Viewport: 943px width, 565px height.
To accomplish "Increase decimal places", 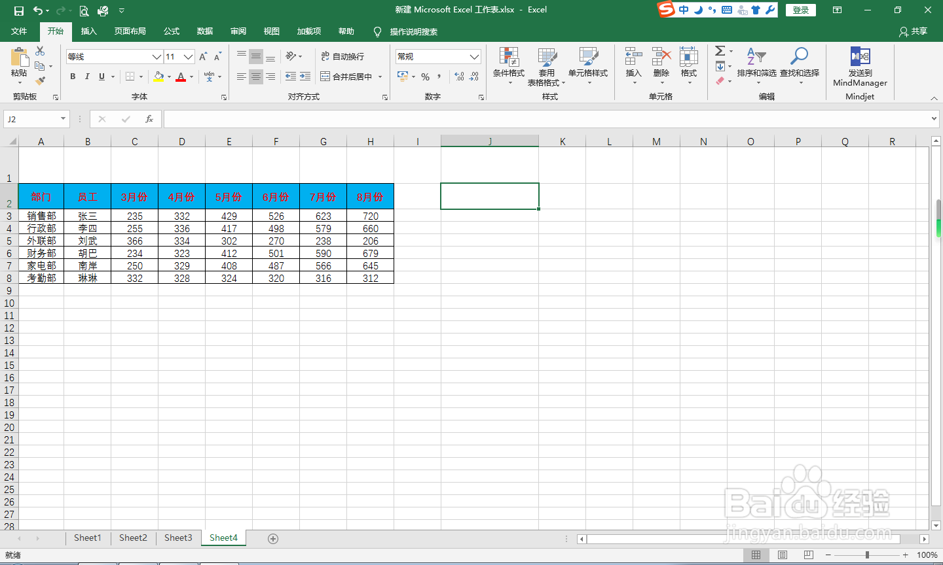I will pos(459,77).
